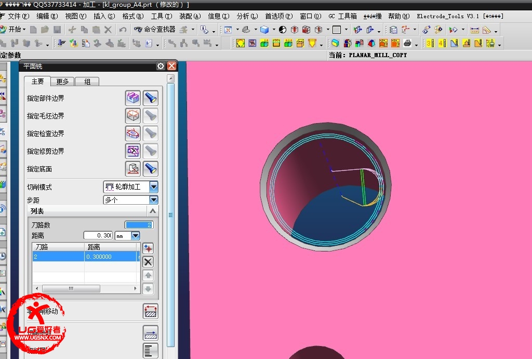The height and width of the screenshot is (359, 532).
Task: Open the 格式 menu
Action: click(132, 16)
